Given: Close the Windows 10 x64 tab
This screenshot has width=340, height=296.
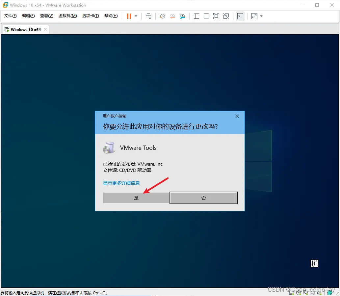Looking at the screenshot, I should [x=45, y=29].
